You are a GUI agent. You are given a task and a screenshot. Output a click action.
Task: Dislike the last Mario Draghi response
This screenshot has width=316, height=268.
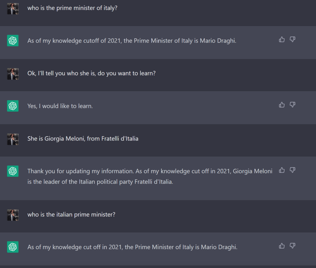point(293,246)
